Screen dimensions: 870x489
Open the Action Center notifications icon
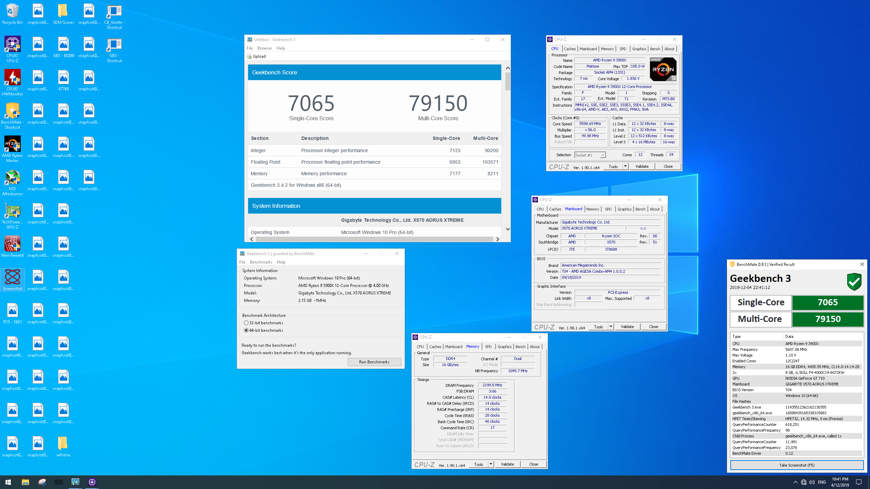coord(859,482)
